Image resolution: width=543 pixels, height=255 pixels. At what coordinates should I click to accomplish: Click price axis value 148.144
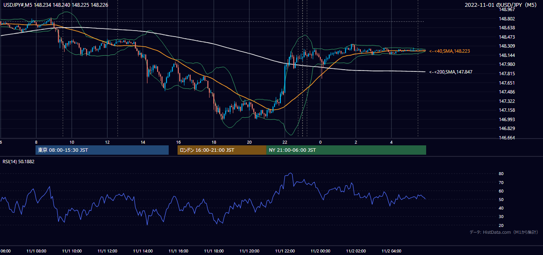coord(506,55)
